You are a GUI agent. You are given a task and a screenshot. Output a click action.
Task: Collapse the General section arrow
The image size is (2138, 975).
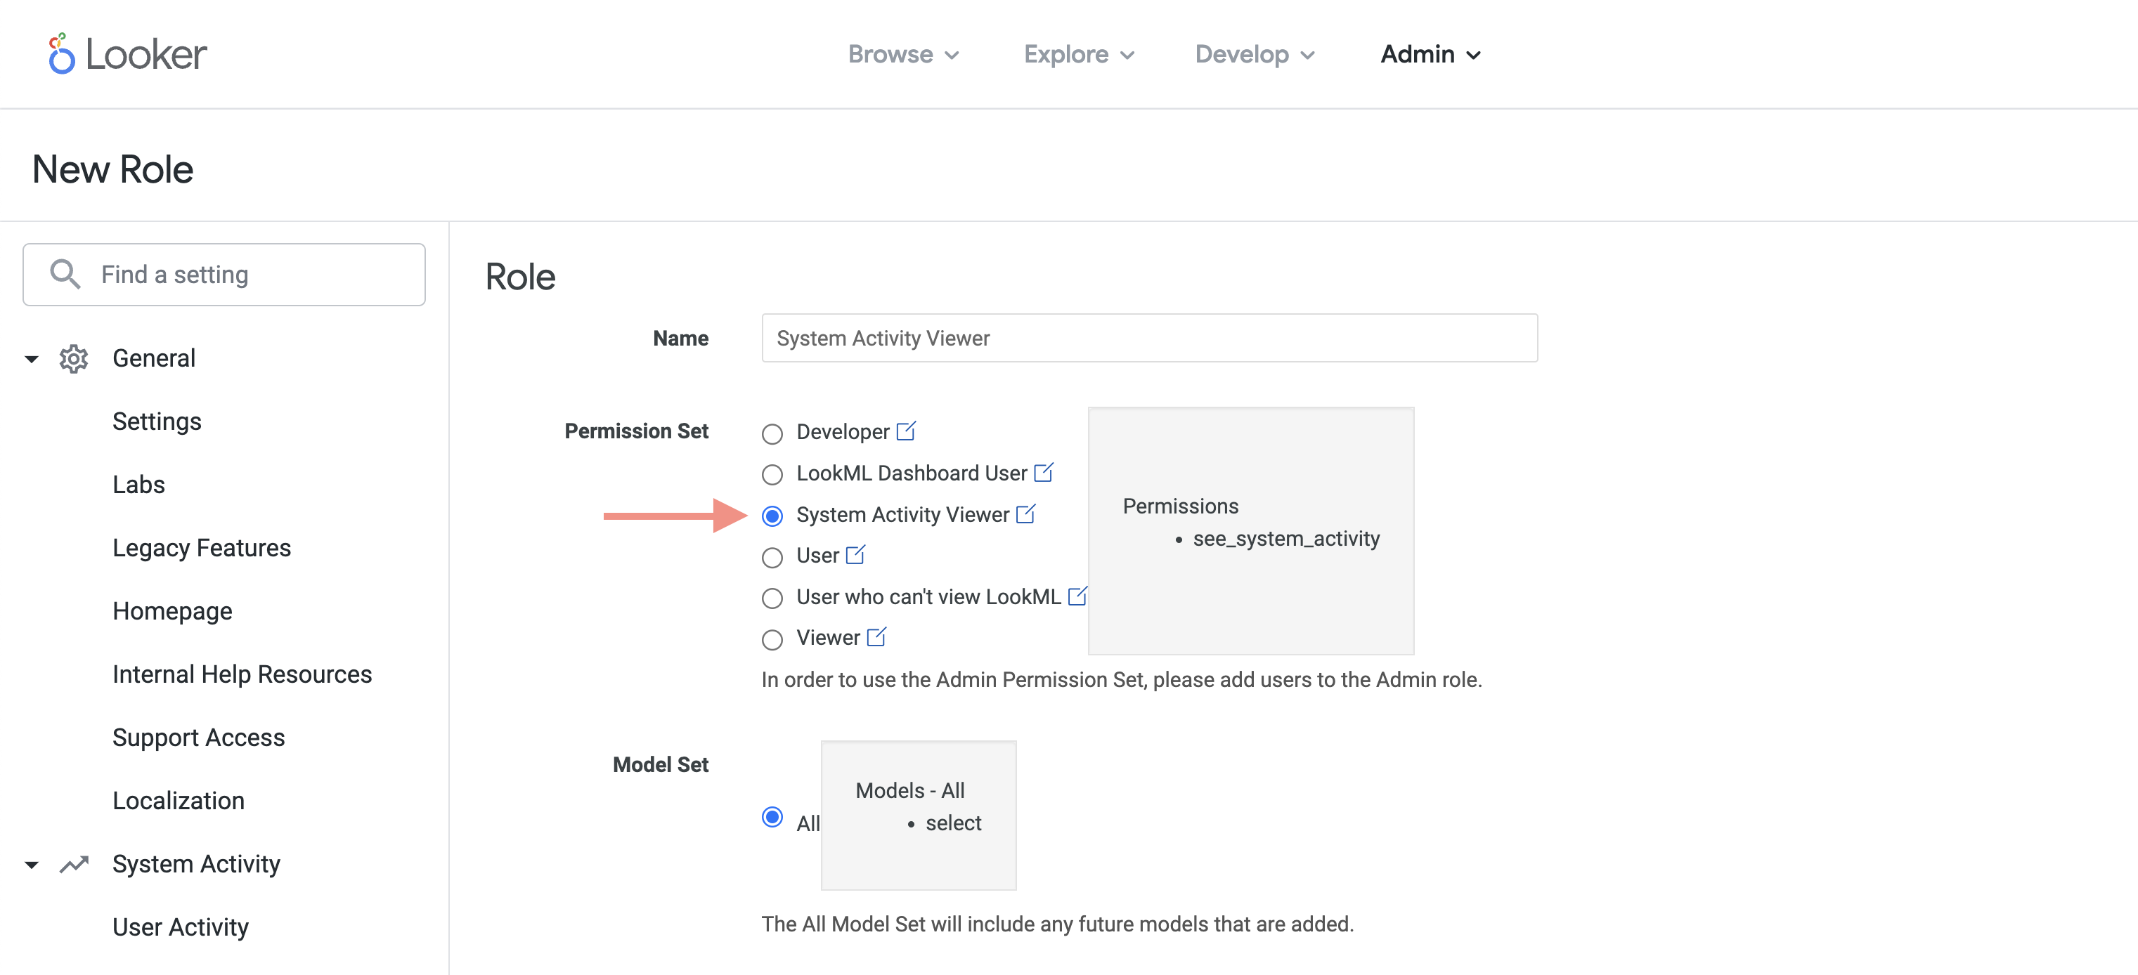32,359
